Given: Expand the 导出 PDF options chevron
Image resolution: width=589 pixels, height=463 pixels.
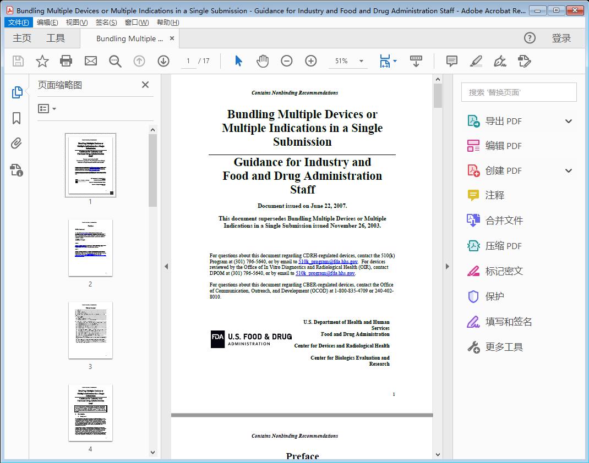Looking at the screenshot, I should coord(568,120).
